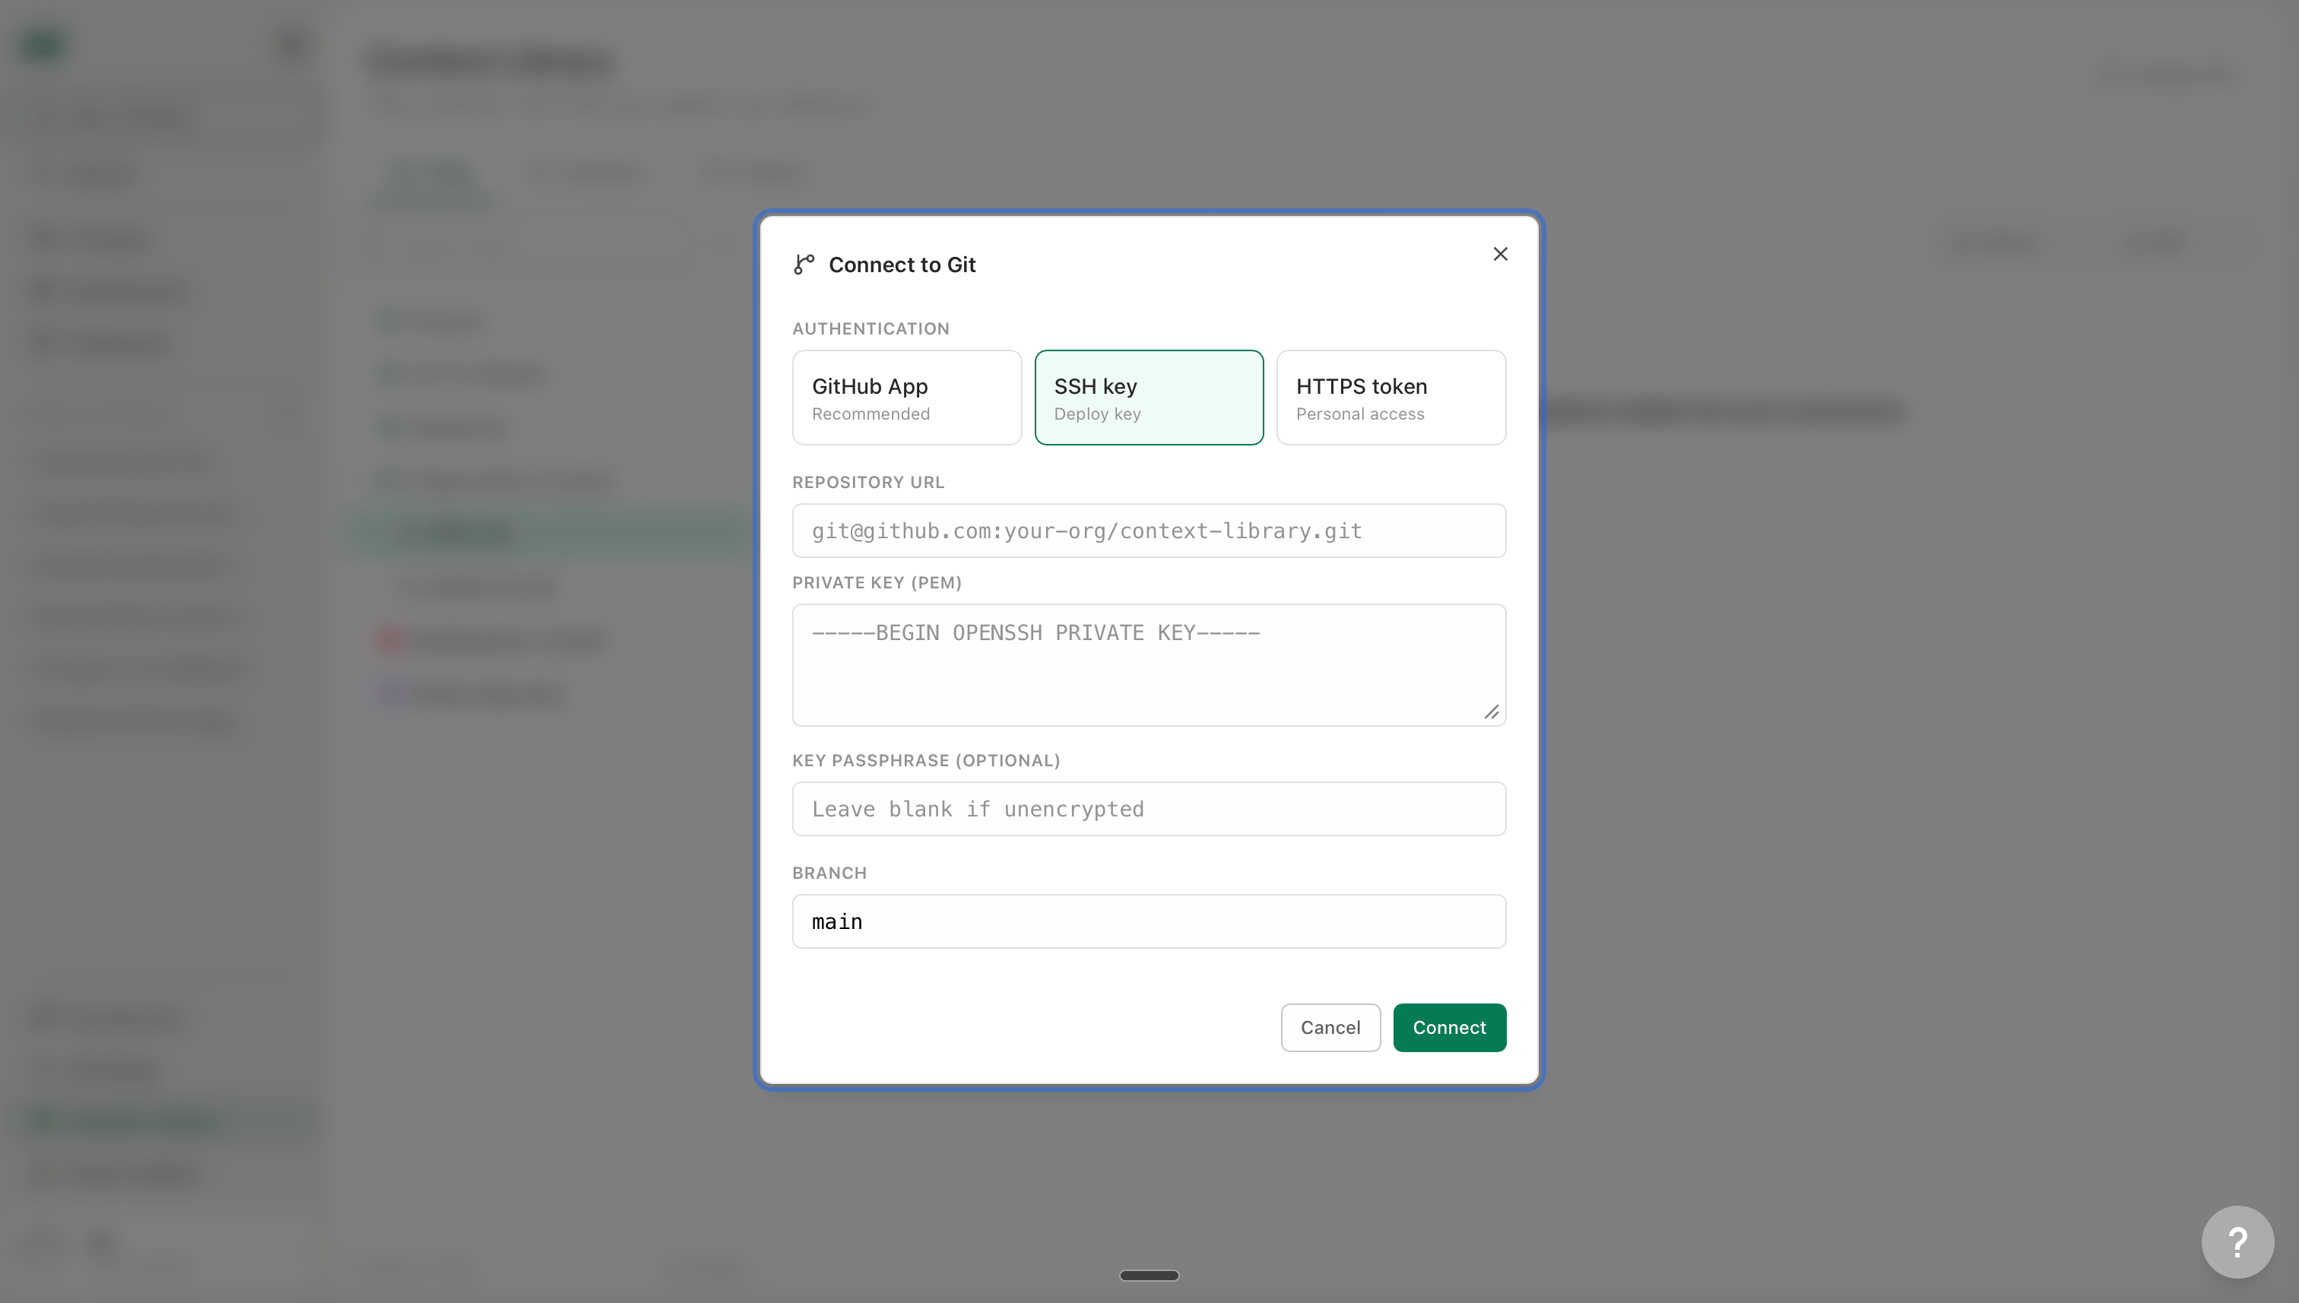Click the green Connect button
Image resolution: width=2299 pixels, height=1303 pixels.
tap(1449, 1027)
